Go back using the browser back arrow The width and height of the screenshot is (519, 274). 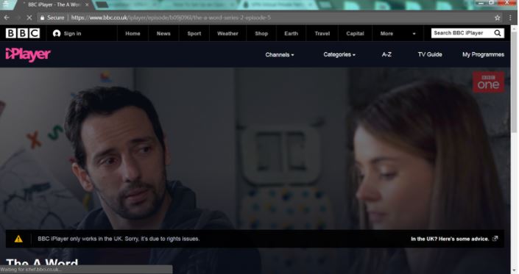coord(7,18)
